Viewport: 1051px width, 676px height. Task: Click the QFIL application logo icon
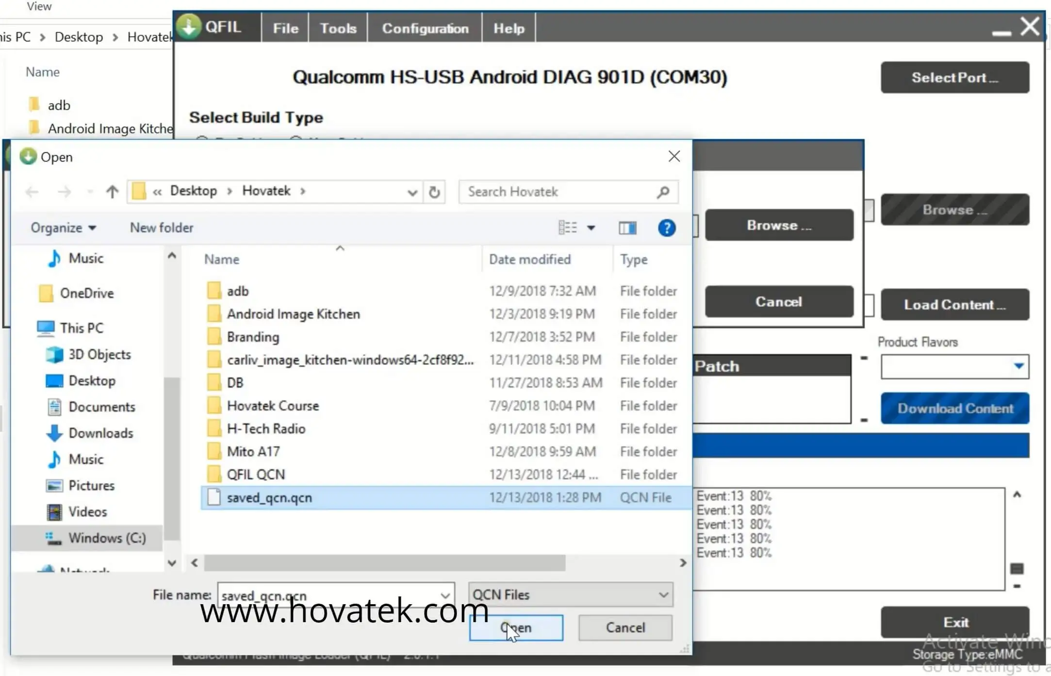[x=189, y=27]
